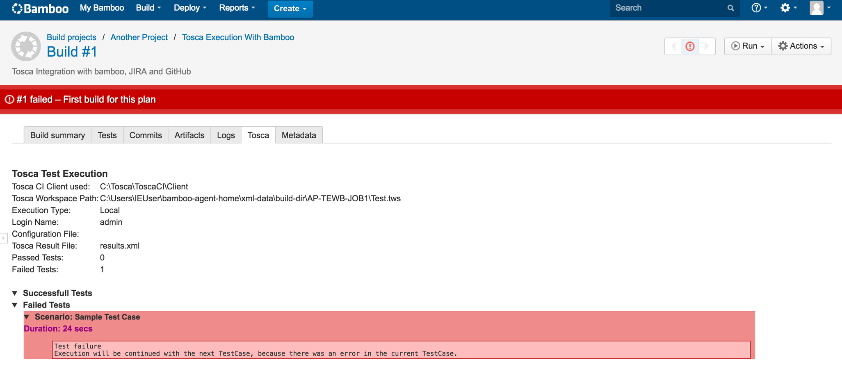
Task: Click the 'Duration: 24 secs' text
Action: [58, 329]
